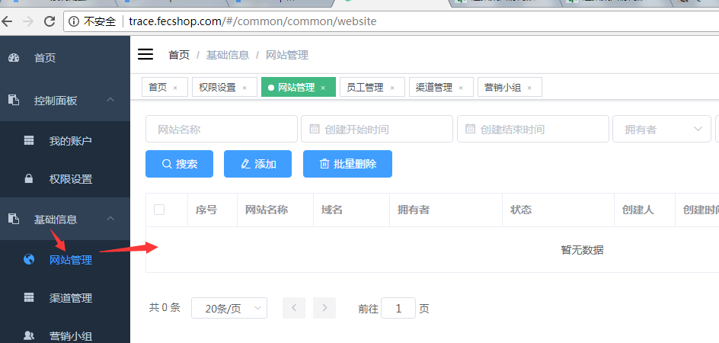The image size is (719, 343).
Task: Click the calendar icon in 创建开始时间 field
Action: (x=315, y=129)
